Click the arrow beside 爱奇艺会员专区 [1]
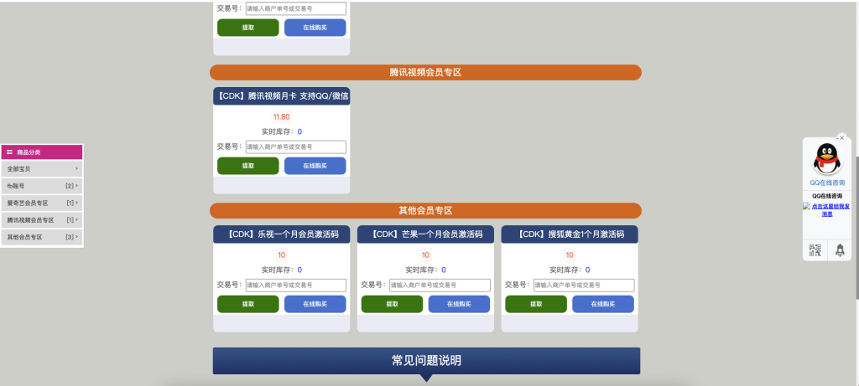The width and height of the screenshot is (859, 386). point(76,203)
